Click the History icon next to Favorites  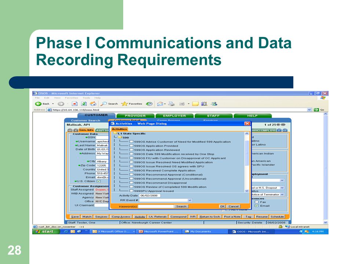click(149, 104)
